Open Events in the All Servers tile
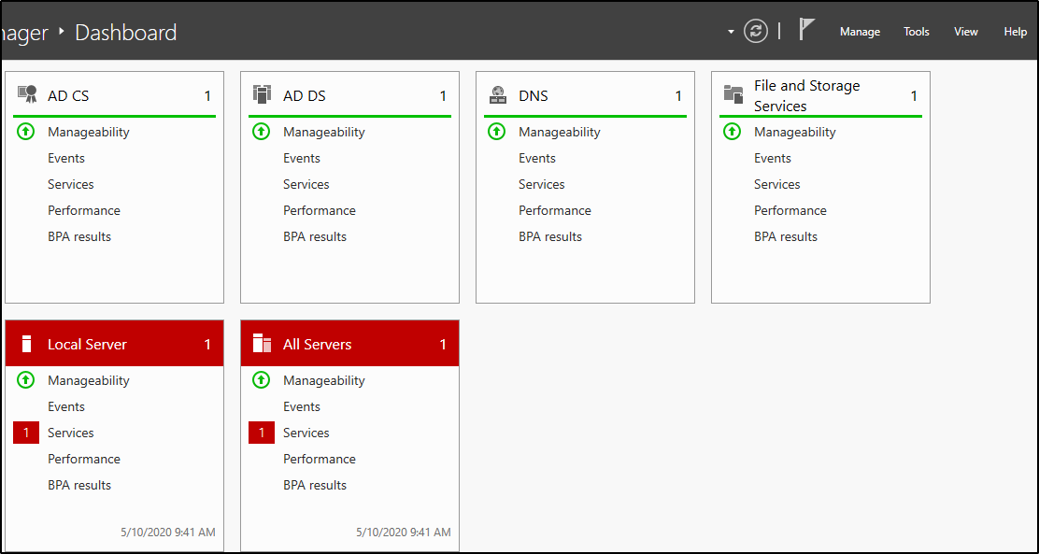 302,407
